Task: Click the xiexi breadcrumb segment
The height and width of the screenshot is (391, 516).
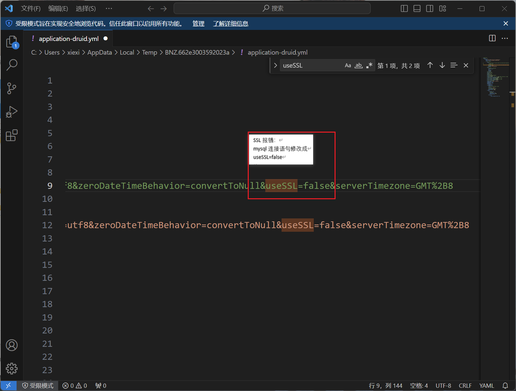Action: coord(73,52)
